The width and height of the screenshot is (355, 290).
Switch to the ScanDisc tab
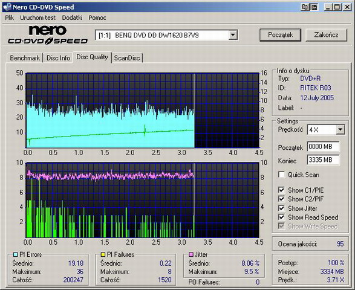(127, 58)
